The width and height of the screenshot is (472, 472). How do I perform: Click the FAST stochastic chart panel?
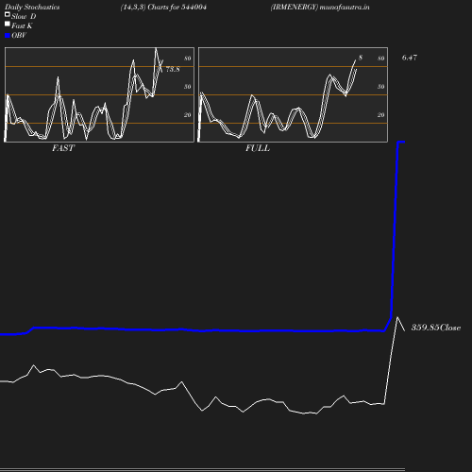[x=99, y=94]
